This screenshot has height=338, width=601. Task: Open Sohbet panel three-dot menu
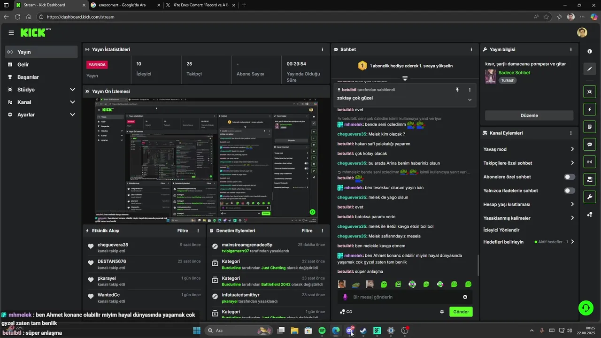(471, 49)
